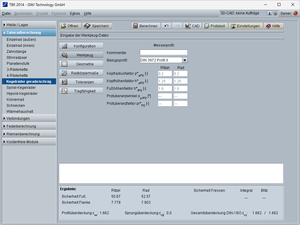This screenshot has width=300, height=225.
Task: Expand the Federberechnung section
Action: [29, 126]
